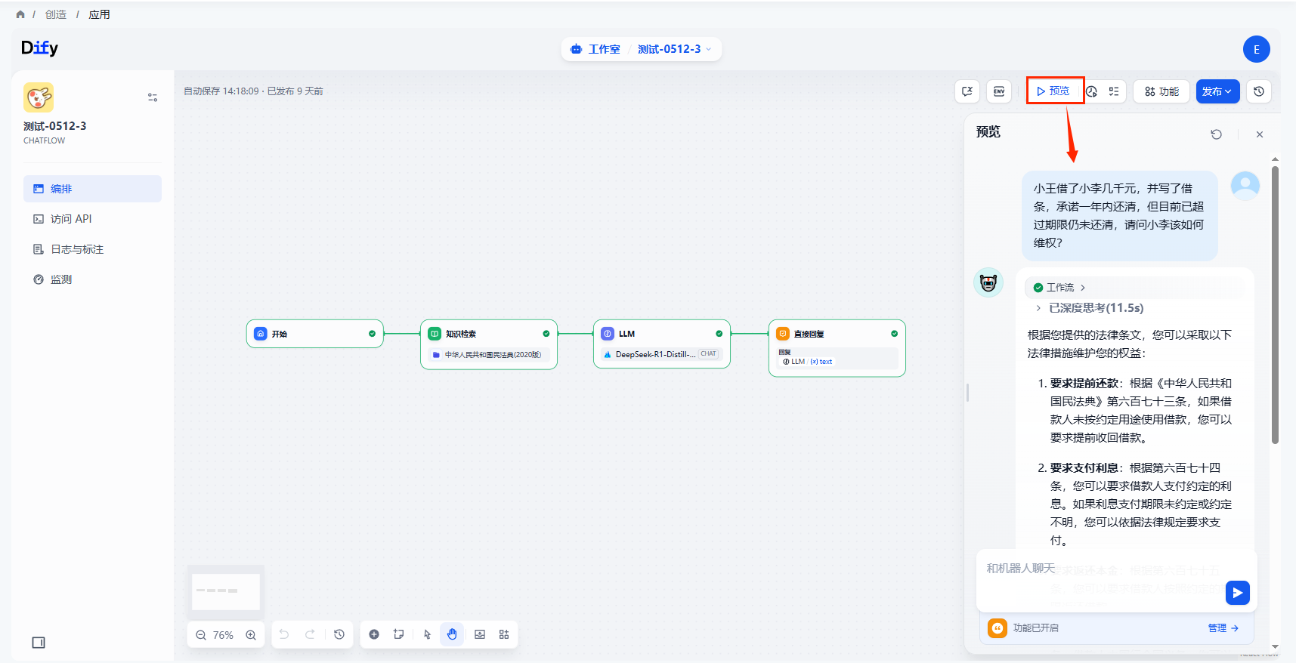Zoom out the canvas with minus magnifier
Image resolution: width=1296 pixels, height=663 pixels.
(x=201, y=635)
